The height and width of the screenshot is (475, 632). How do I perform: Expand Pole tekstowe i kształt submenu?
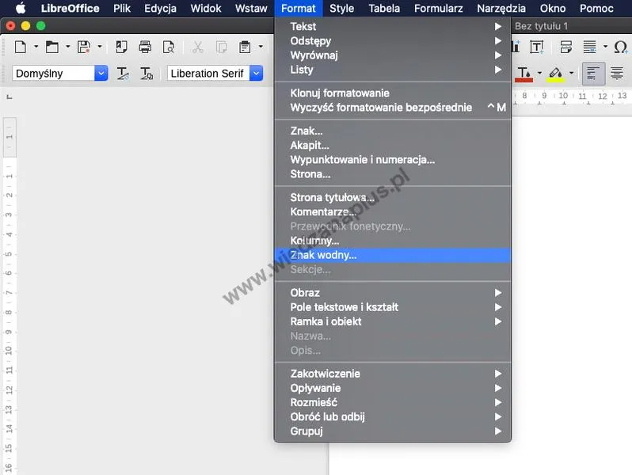click(393, 307)
